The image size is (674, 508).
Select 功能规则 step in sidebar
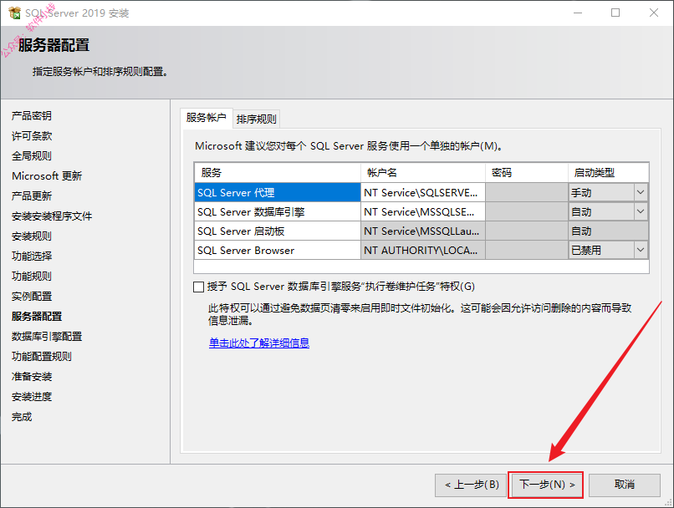pos(32,276)
